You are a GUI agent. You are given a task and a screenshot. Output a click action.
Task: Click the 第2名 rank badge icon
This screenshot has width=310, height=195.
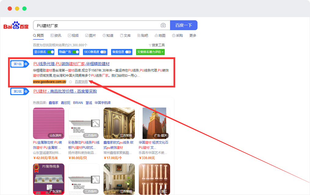tap(20, 91)
